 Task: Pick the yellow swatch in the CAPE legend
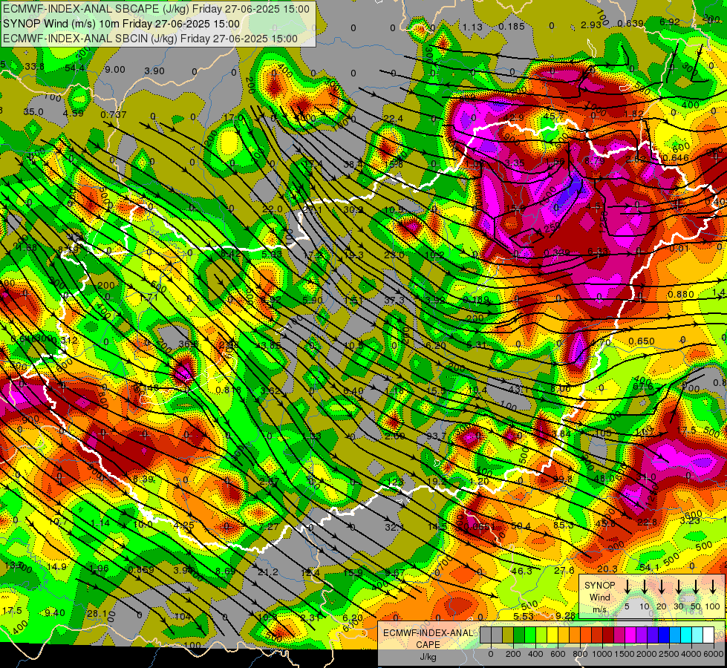coord(552,635)
